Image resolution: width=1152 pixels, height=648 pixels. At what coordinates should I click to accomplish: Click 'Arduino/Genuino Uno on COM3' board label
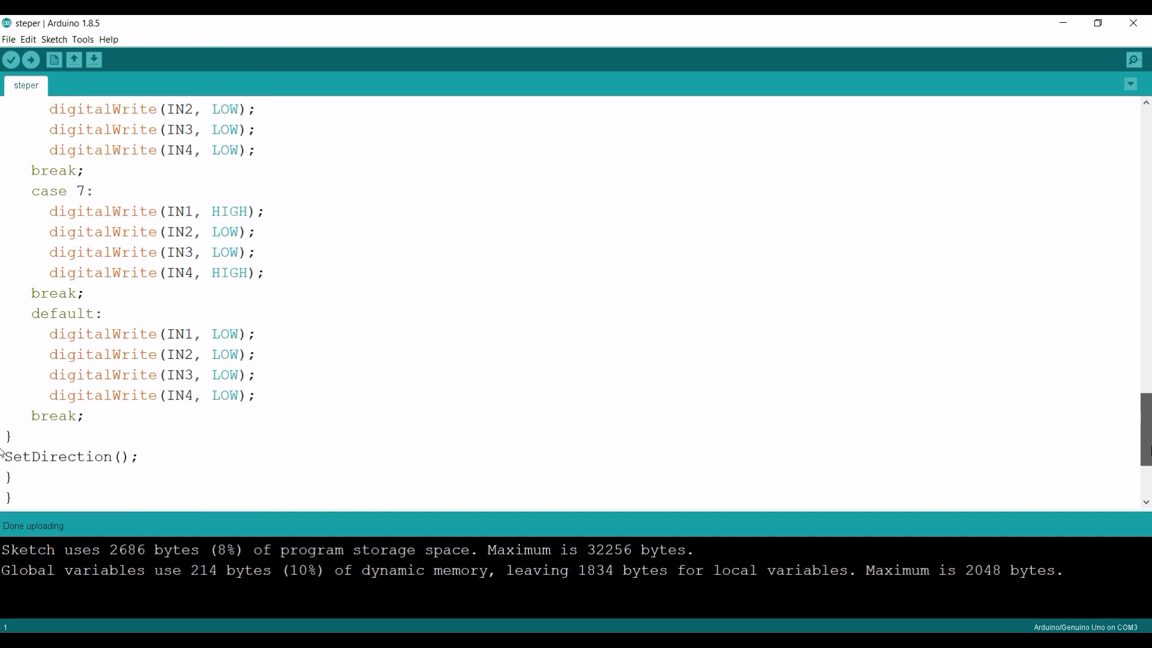1085,628
